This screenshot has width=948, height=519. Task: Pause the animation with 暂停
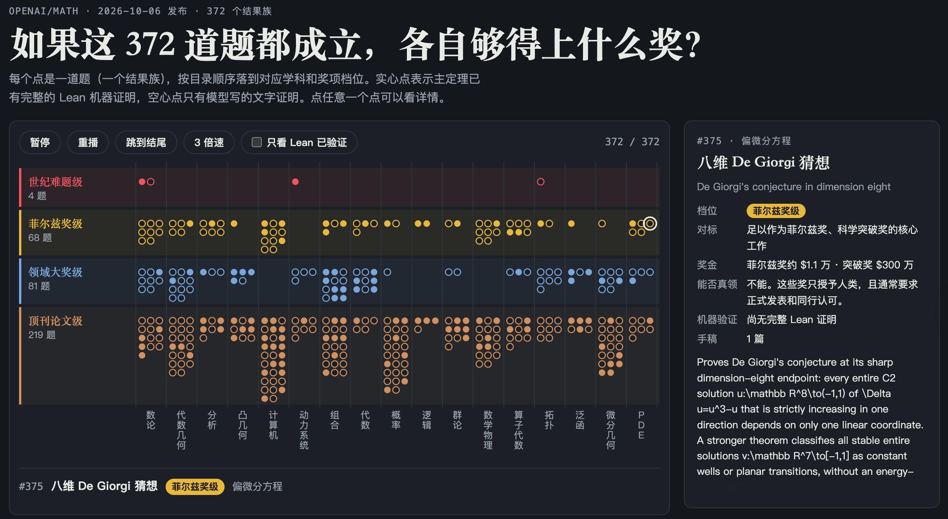tap(40, 143)
